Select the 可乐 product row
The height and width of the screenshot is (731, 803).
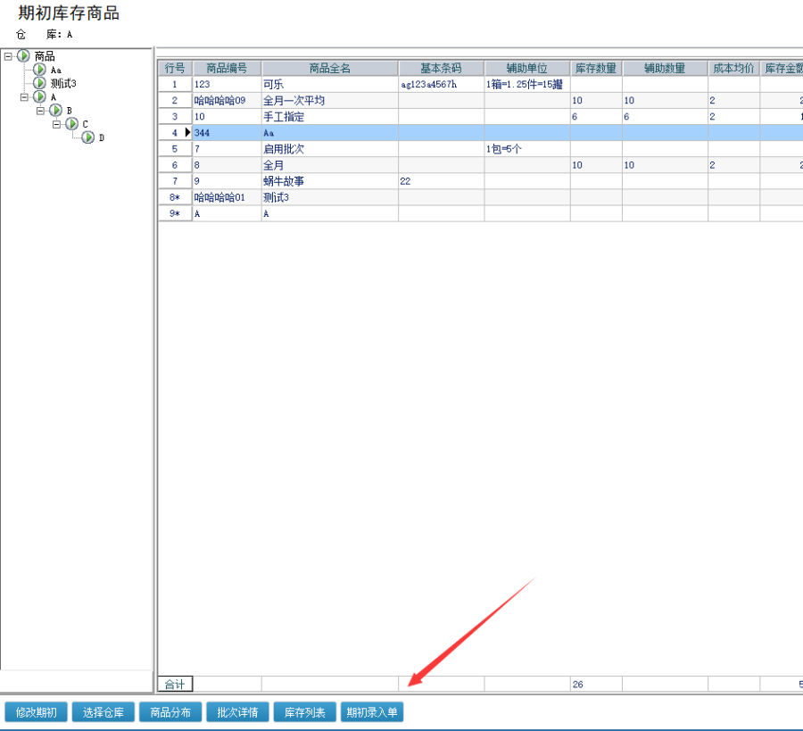[x=328, y=85]
